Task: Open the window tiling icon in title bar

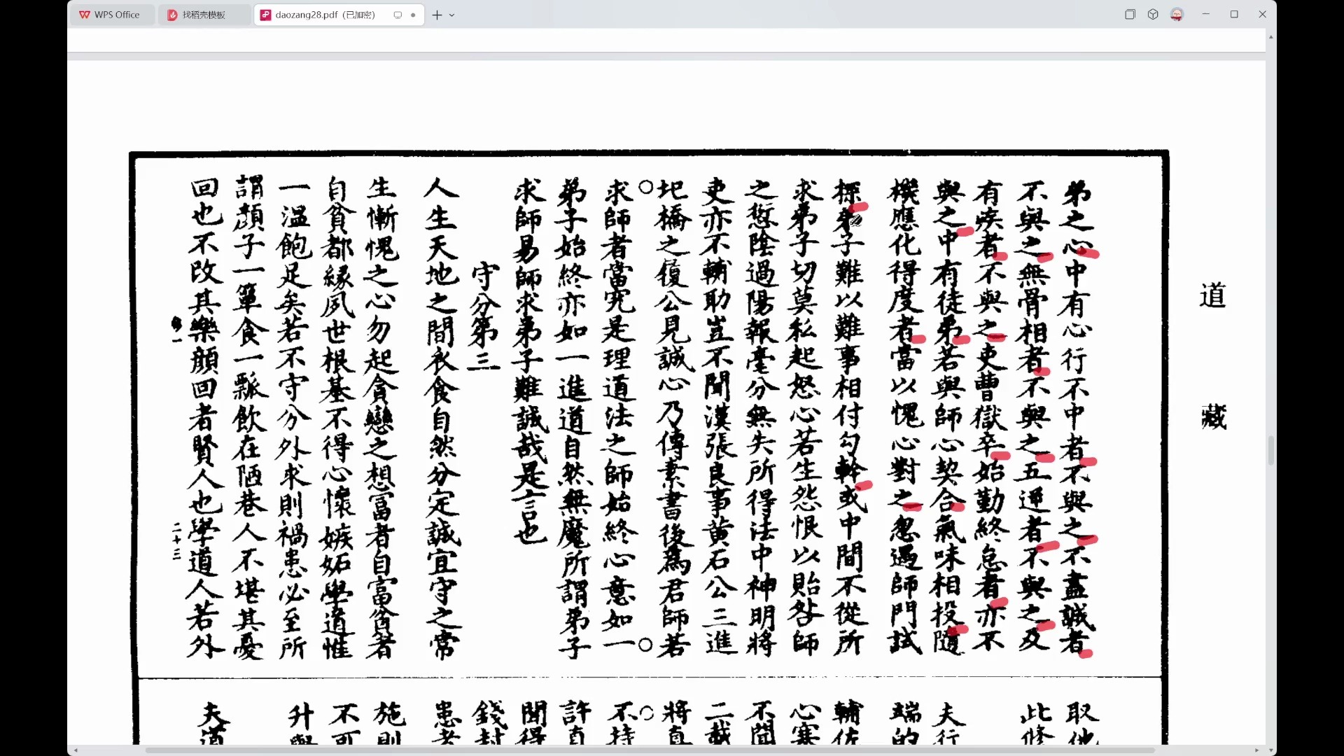Action: pyautogui.click(x=1130, y=14)
